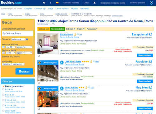Open check-in day dropdown mié 13
This screenshot has width=156, height=114.
(11, 47)
